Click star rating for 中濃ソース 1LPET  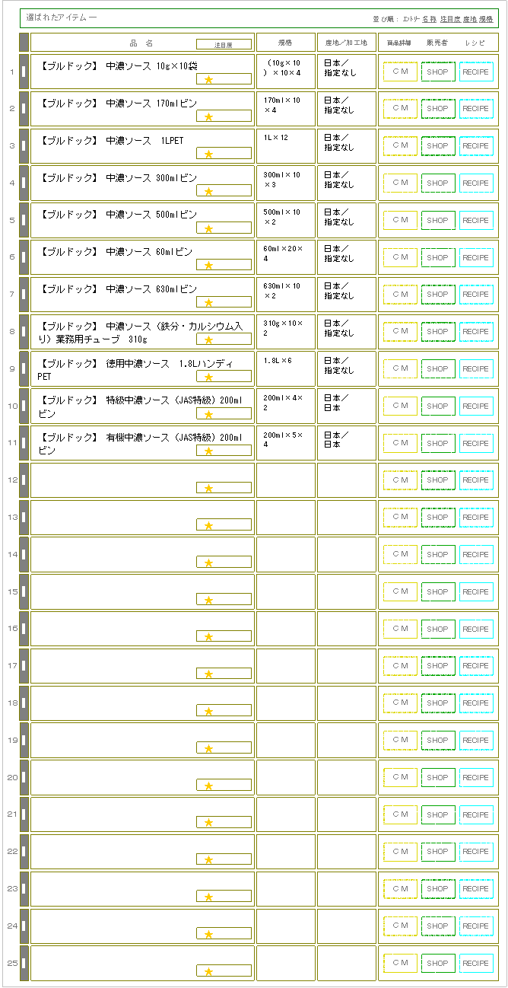click(x=224, y=153)
